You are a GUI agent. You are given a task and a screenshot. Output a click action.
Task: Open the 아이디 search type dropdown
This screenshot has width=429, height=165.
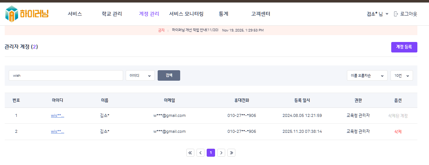click(140, 76)
